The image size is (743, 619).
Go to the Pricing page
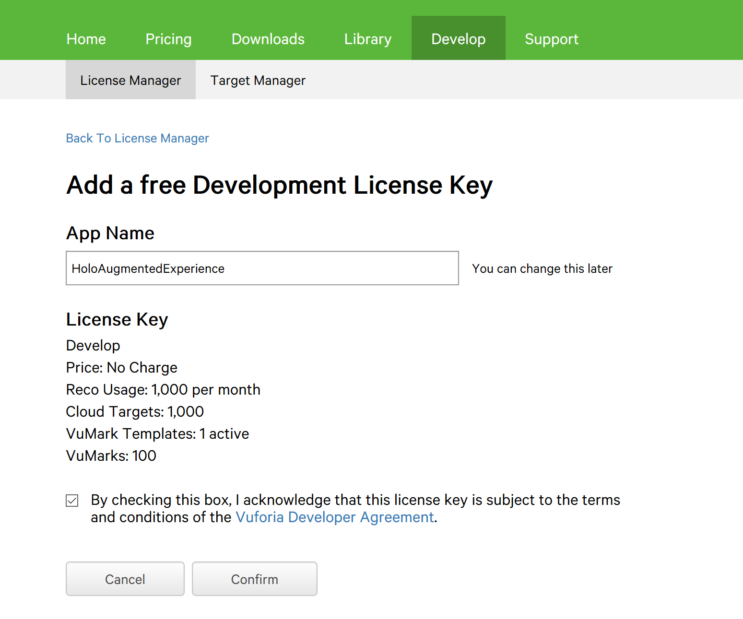click(168, 39)
